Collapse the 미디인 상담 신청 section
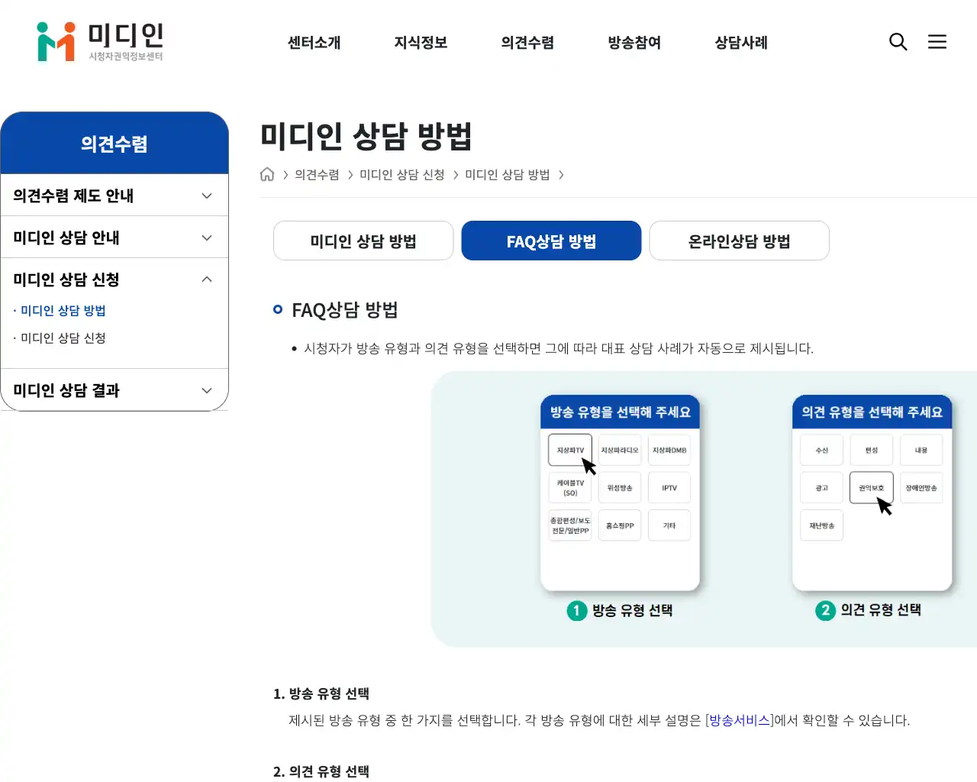Viewport: 977px width, 782px height. click(114, 279)
